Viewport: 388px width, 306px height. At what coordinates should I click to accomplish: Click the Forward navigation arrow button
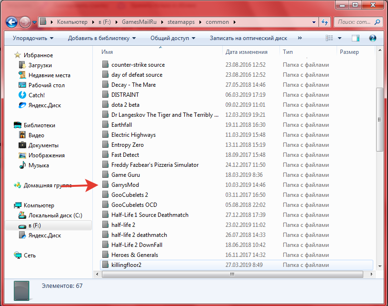click(x=25, y=22)
